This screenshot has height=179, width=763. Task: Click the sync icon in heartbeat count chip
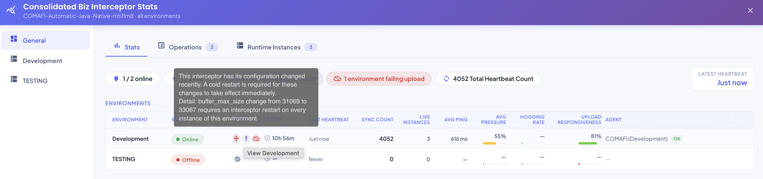pos(446,78)
